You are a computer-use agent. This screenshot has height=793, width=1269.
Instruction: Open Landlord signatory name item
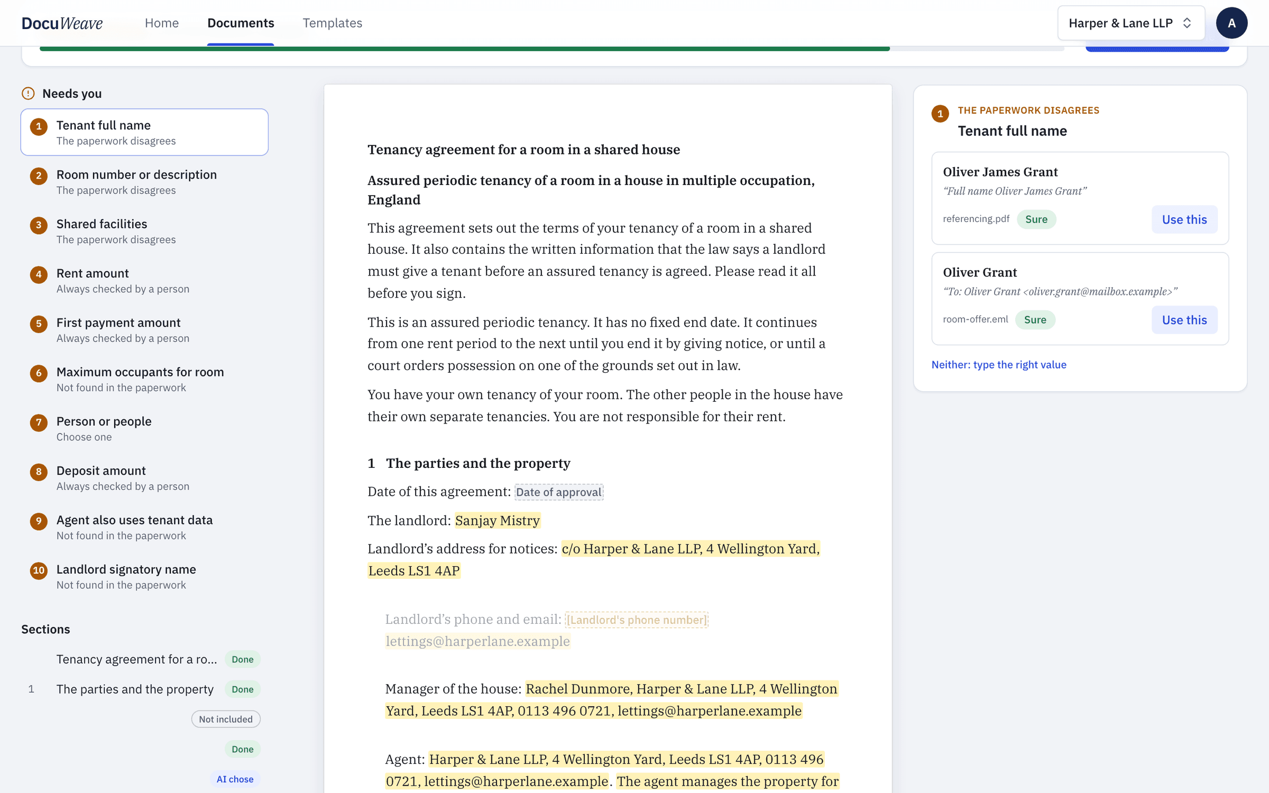coord(144,576)
